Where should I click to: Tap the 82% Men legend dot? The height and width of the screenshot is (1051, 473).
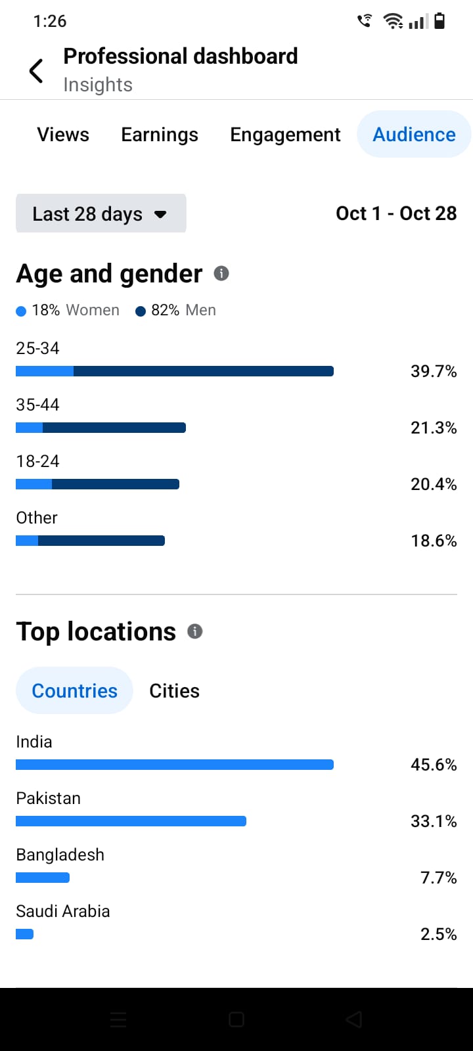pyautogui.click(x=141, y=311)
